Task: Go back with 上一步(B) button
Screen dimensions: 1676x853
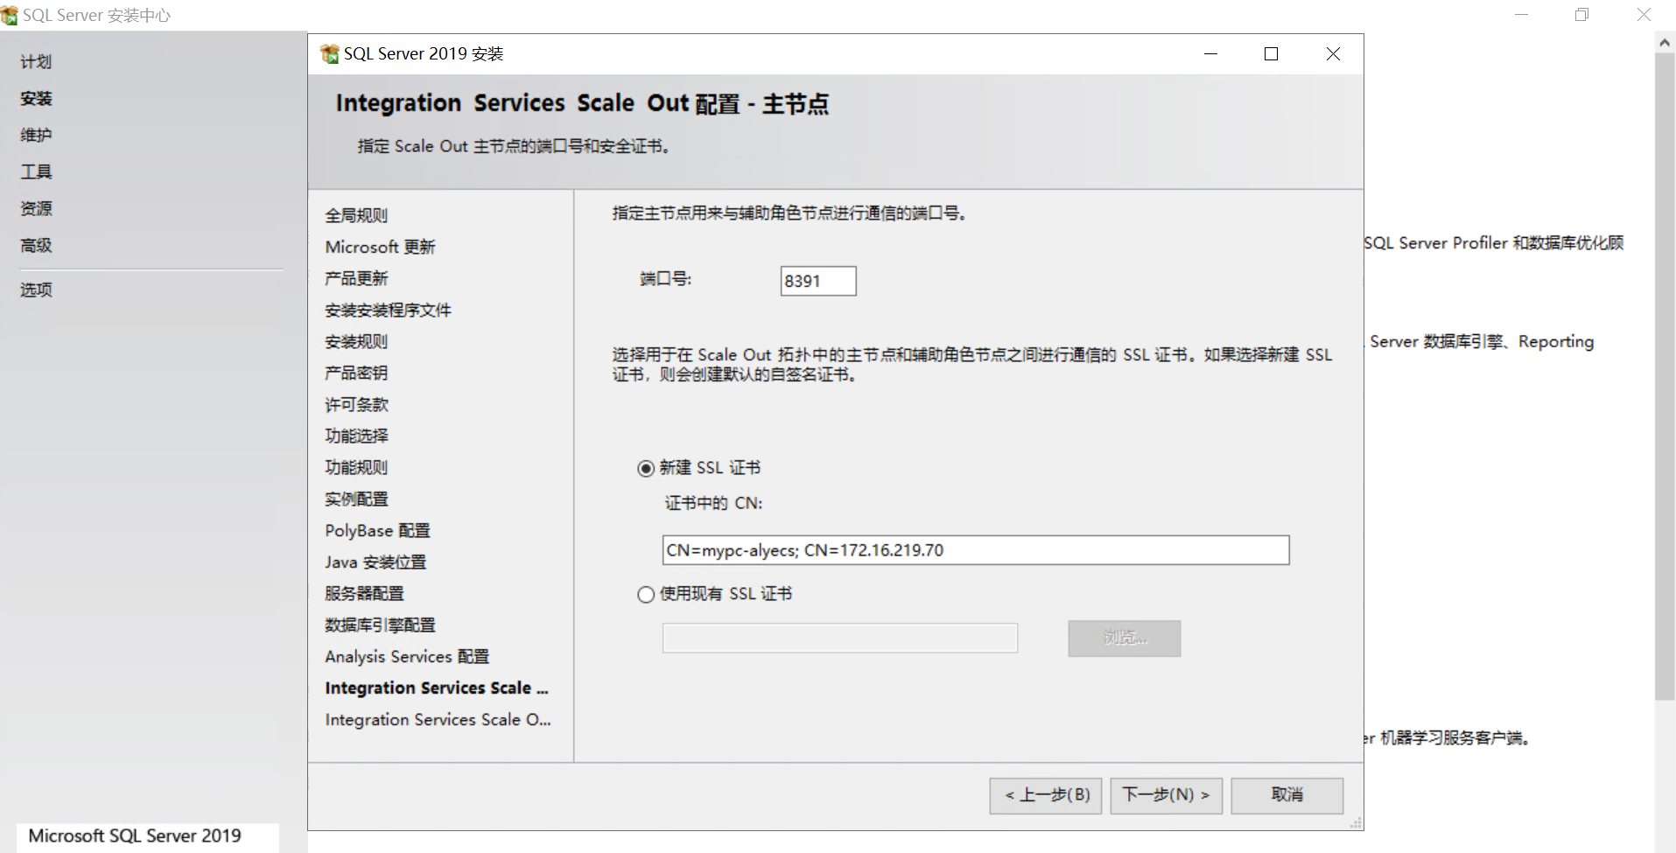Action: (x=1046, y=795)
